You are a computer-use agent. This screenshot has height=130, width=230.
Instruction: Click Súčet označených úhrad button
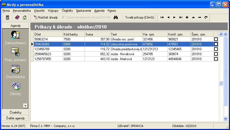pyautogui.click(x=86, y=17)
